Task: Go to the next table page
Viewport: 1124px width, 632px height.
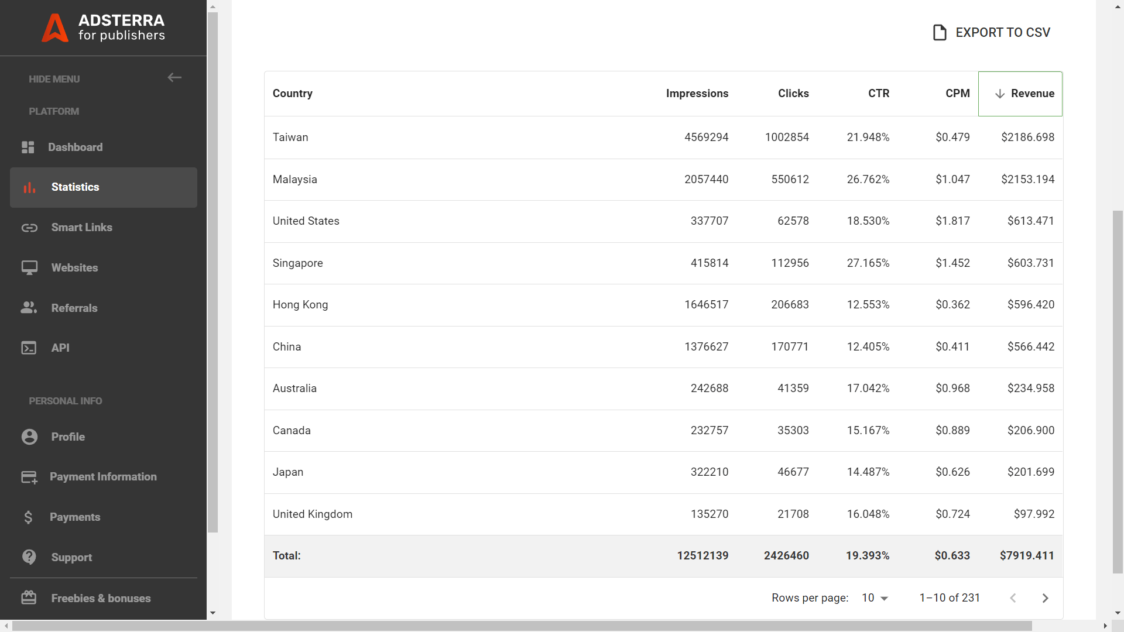Action: coord(1045,598)
